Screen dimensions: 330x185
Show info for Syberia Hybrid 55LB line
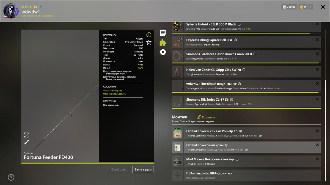239,24
